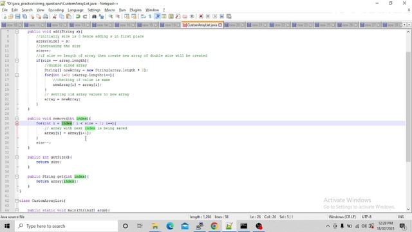The height and width of the screenshot is (232, 412).
Task: Click the vertical scrollbar down arrow
Action: click(x=408, y=209)
